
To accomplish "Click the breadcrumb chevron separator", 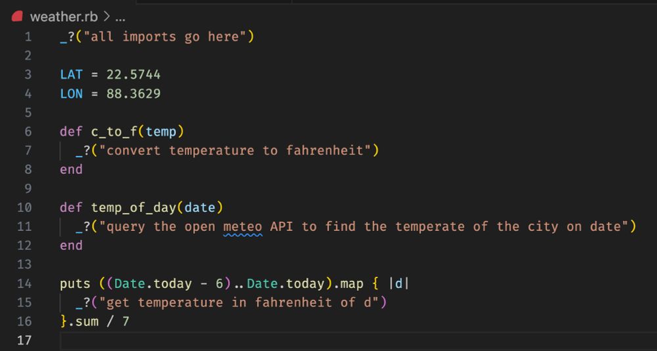I will 106,17.
